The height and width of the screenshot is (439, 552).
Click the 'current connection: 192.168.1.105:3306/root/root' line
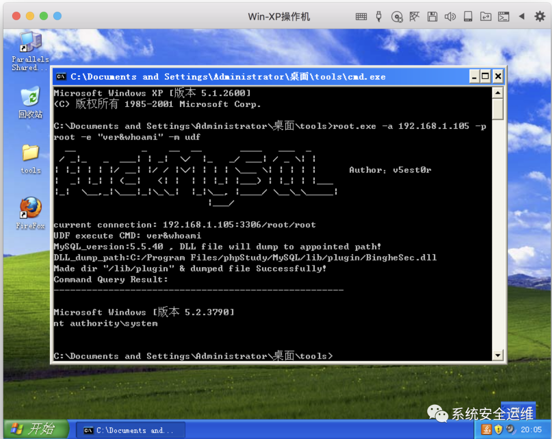[185, 225]
